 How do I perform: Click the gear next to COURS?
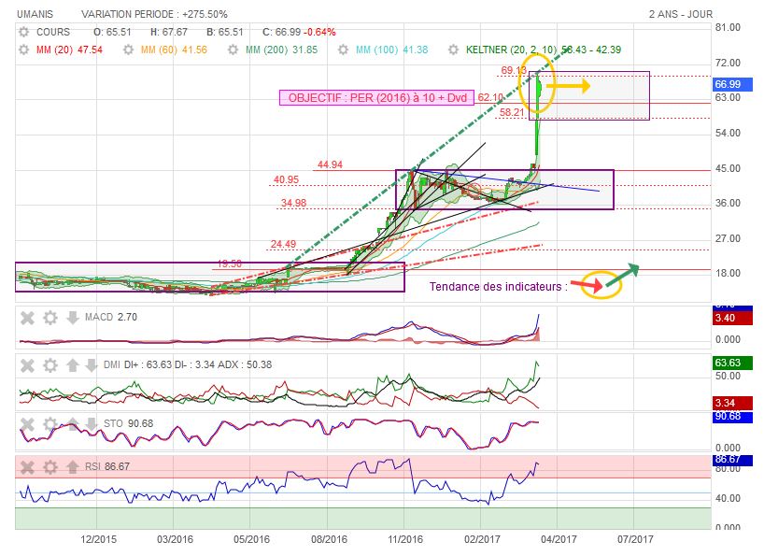click(23, 31)
